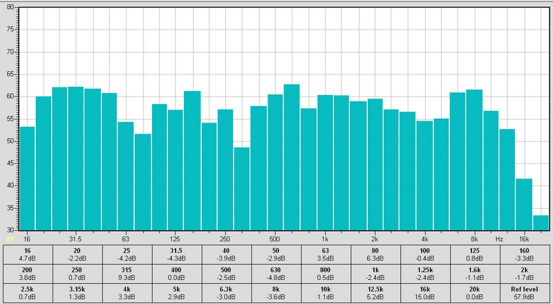Click the 800 Hz 0.5dB cell

click(326, 274)
